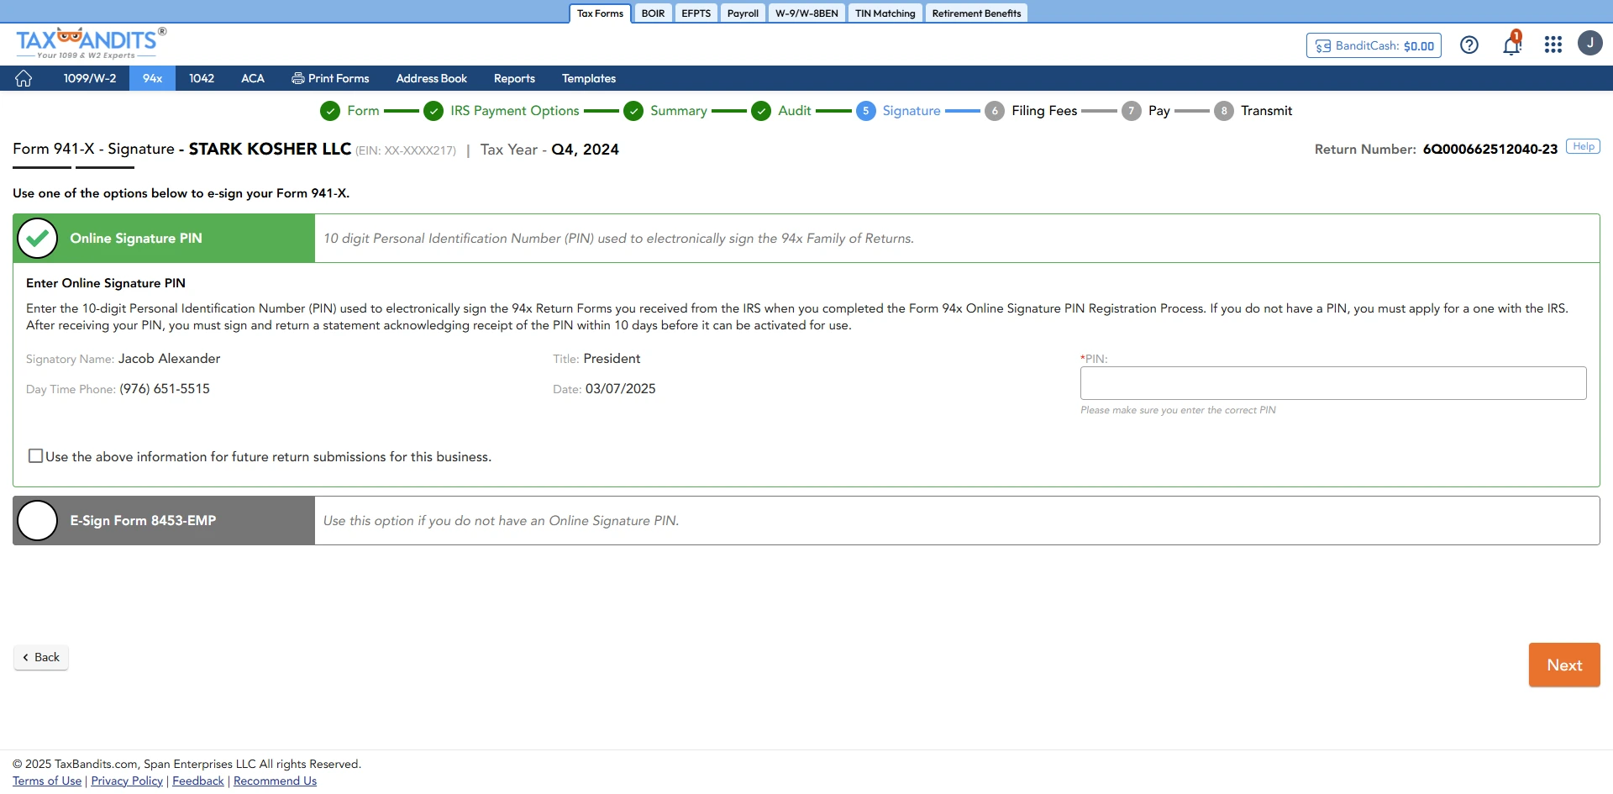Viewport: 1613px width, 794px height.
Task: Open the Recommend Us link
Action: (275, 781)
